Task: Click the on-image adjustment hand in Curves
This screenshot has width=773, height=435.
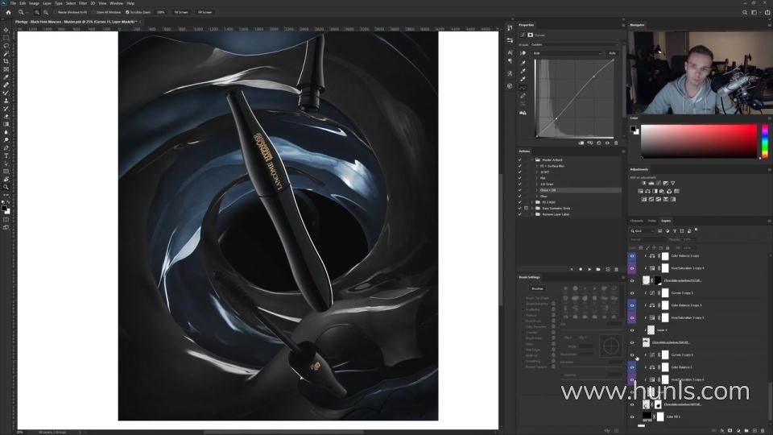Action: pyautogui.click(x=523, y=53)
